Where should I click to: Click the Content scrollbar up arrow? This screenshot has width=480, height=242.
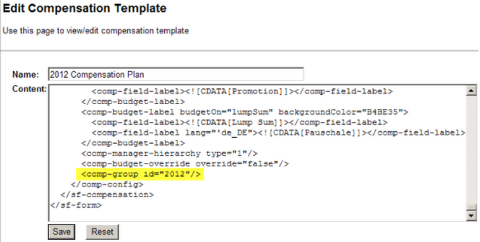[471, 91]
